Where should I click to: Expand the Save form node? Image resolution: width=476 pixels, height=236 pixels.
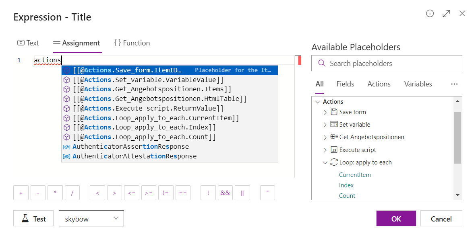click(325, 112)
